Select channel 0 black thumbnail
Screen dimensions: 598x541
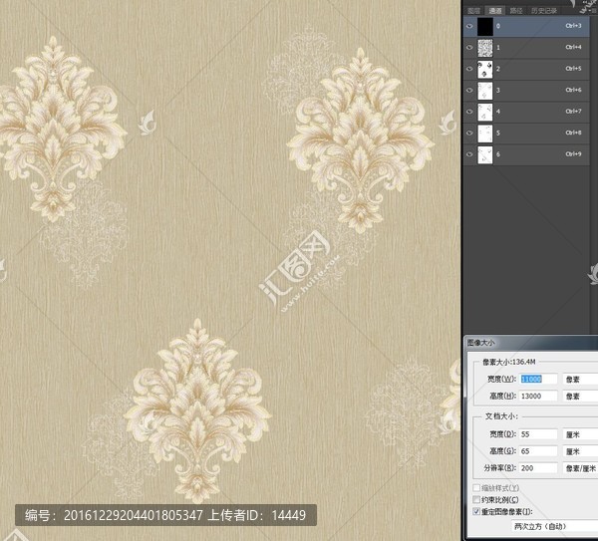(x=485, y=27)
